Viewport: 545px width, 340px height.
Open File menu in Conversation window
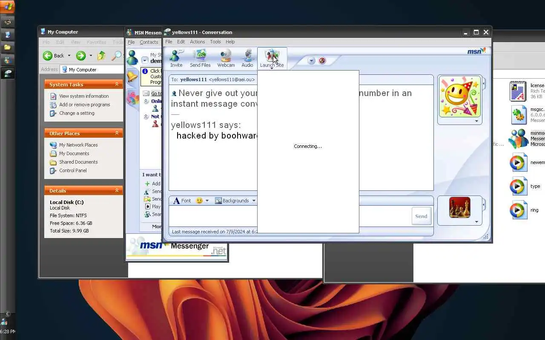coord(169,42)
